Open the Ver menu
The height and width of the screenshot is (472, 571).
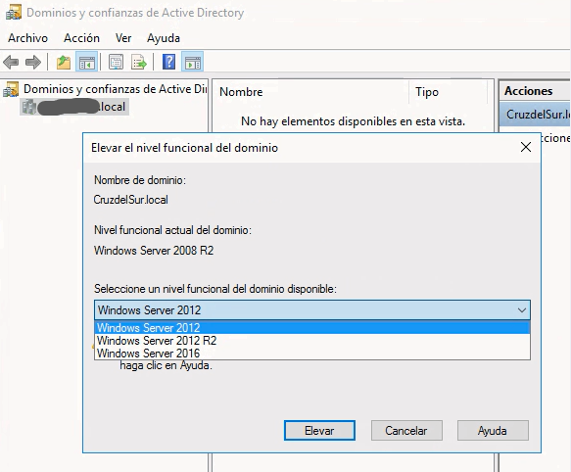pos(123,38)
